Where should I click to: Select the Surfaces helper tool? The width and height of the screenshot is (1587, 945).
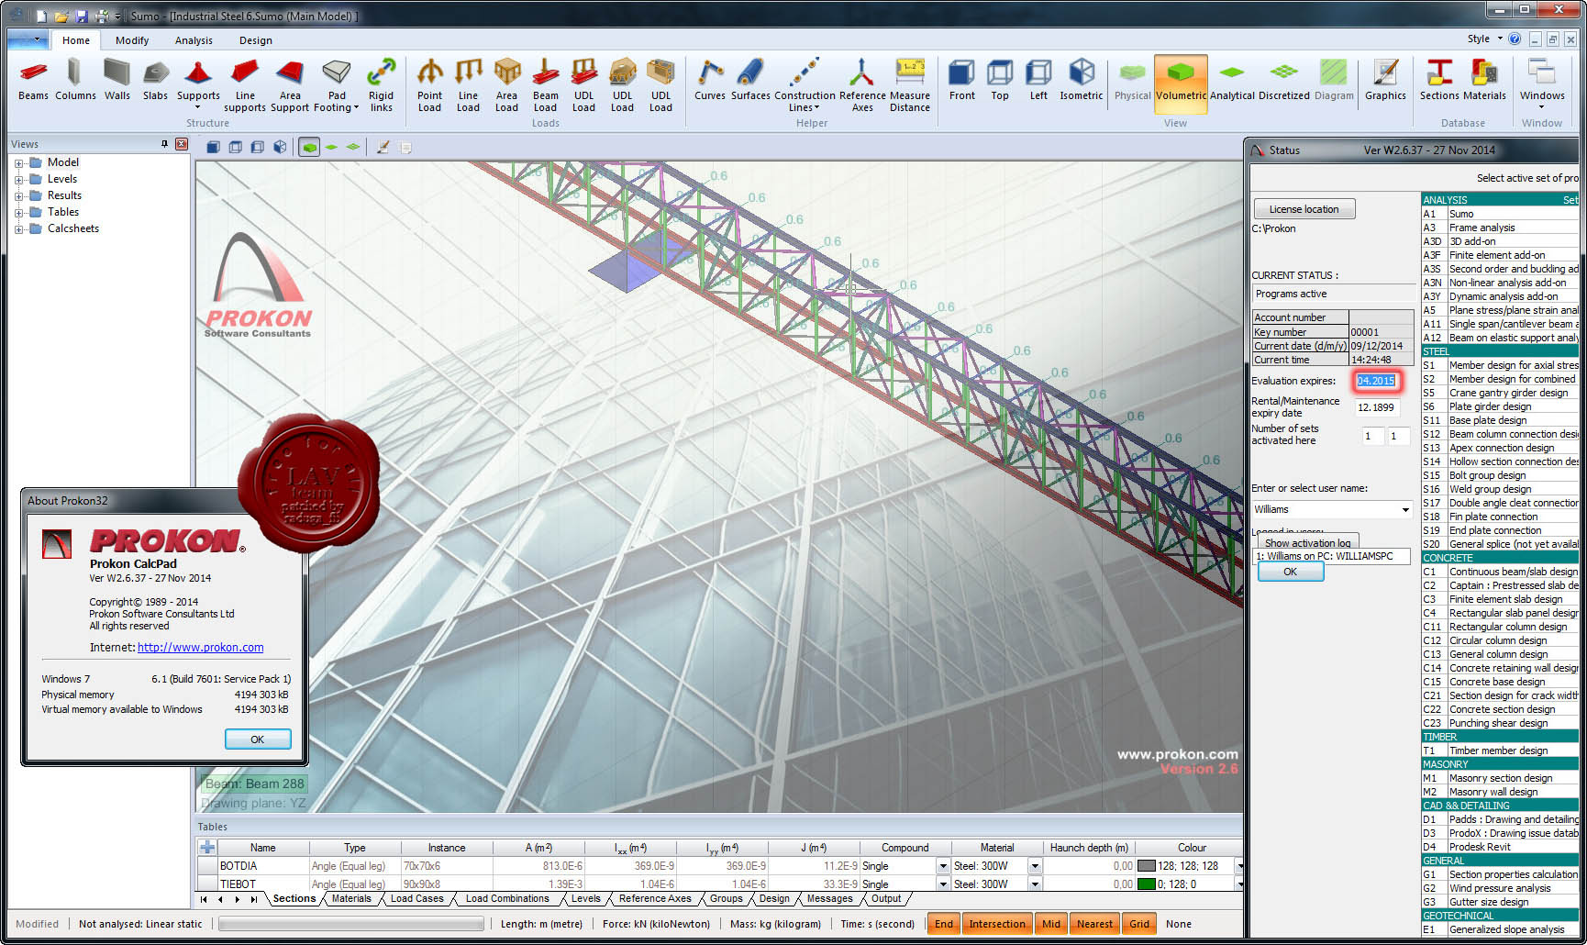750,80
